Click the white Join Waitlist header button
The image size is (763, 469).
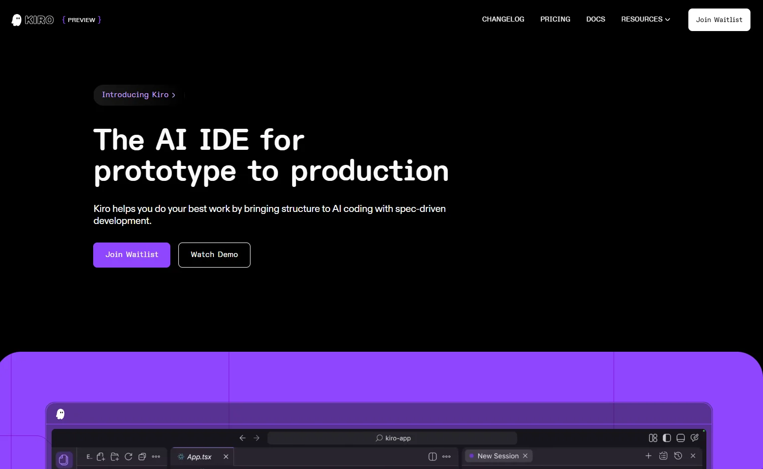point(719,20)
